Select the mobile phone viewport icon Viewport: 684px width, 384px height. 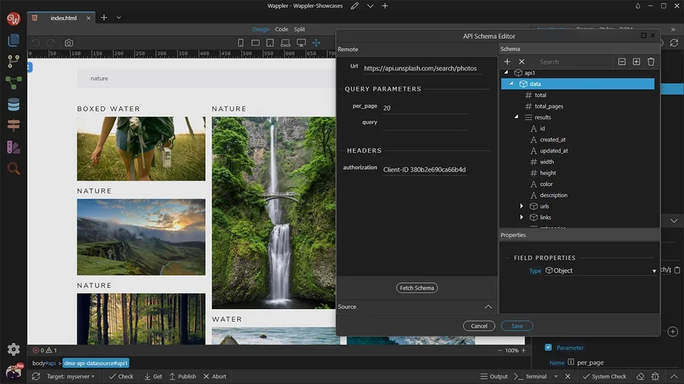[x=241, y=43]
